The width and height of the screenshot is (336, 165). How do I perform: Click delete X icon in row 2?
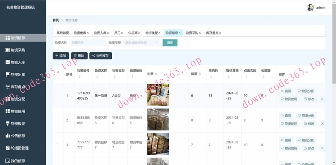[x=322, y=124]
